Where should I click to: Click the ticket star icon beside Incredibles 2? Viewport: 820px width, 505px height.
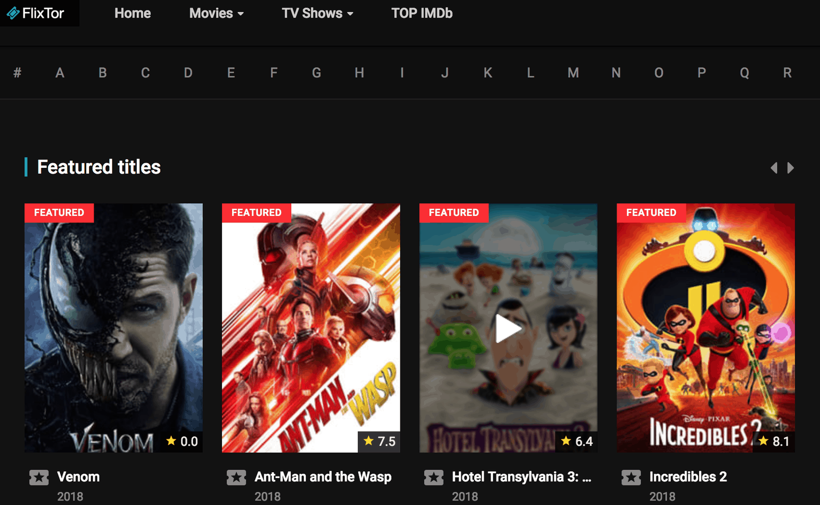tap(631, 478)
